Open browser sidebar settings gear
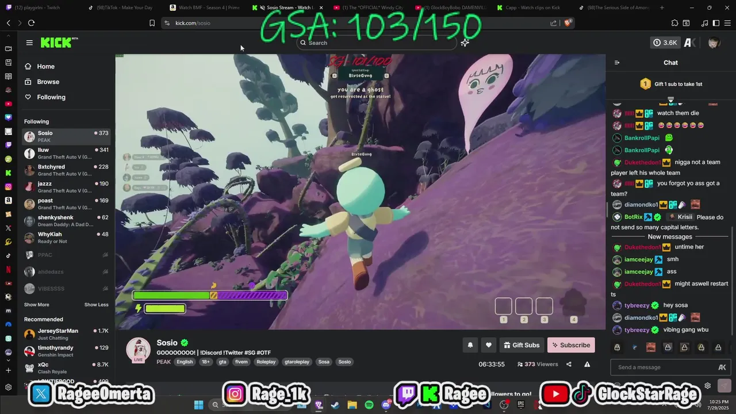Viewport: 736px width, 414px height. coord(8,388)
